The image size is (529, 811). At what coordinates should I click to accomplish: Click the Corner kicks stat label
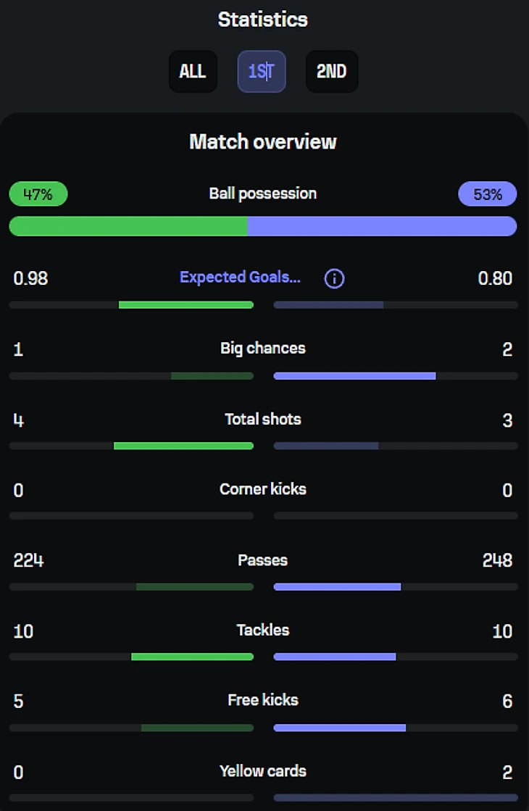click(263, 489)
